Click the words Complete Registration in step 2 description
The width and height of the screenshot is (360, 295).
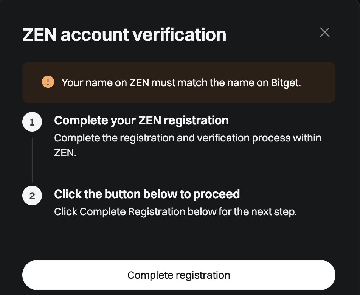(x=132, y=212)
